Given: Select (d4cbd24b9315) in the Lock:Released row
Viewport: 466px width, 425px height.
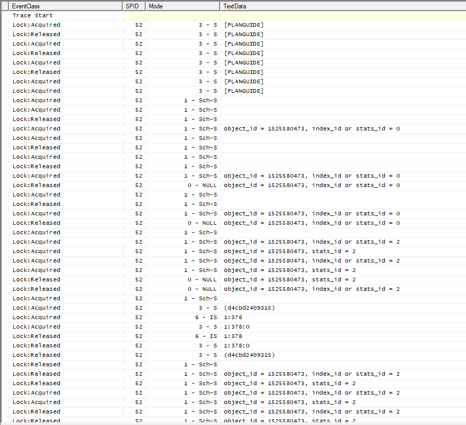Looking at the screenshot, I should [x=250, y=355].
